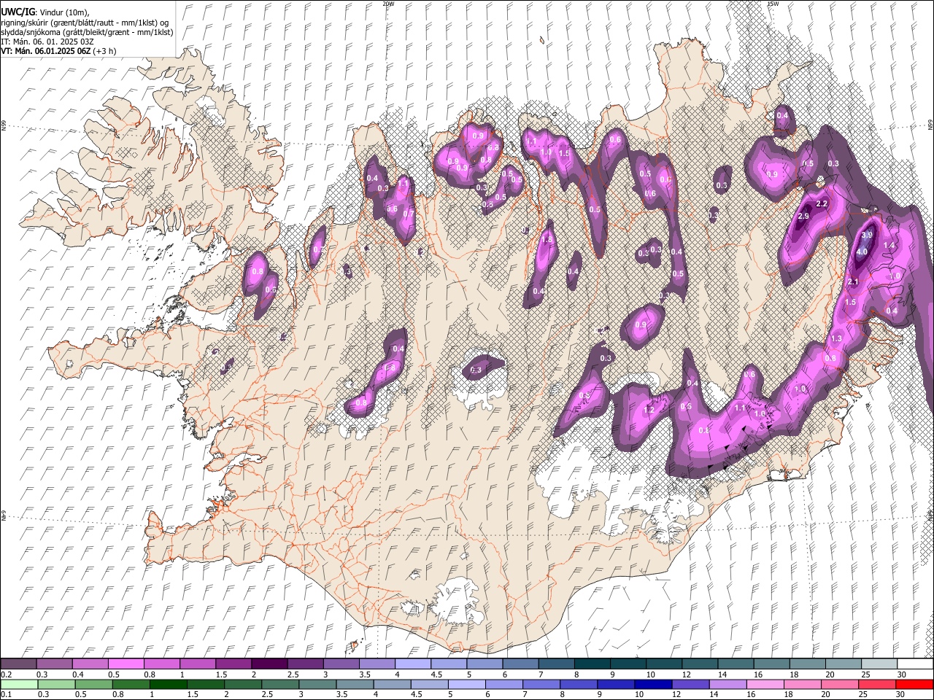This screenshot has width=934, height=700.
Task: Click the 3.9 snowfall value label
Action: 867,236
